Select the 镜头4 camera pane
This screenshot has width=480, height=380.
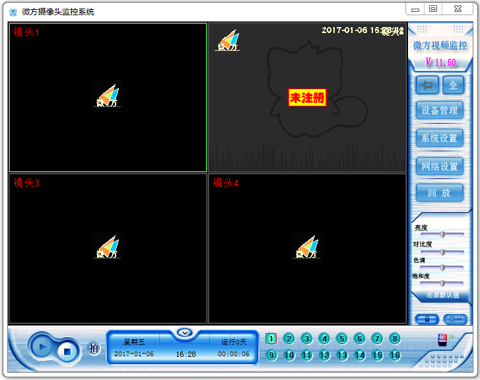(x=307, y=248)
